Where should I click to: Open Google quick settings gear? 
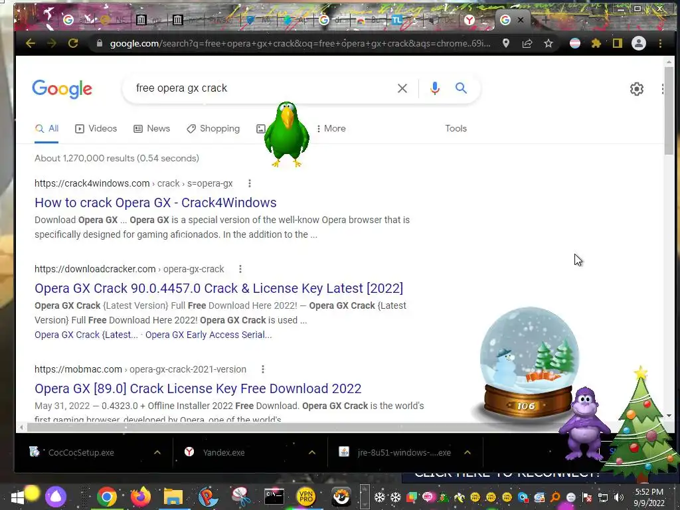[x=636, y=89]
